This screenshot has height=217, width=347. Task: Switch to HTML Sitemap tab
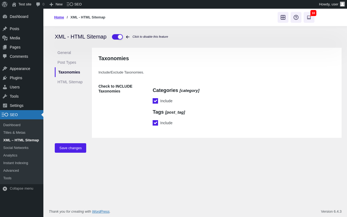click(x=70, y=82)
